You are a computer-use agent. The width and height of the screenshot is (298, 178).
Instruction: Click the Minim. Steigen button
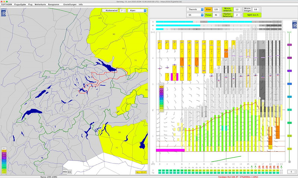pyautogui.click(x=248, y=9)
